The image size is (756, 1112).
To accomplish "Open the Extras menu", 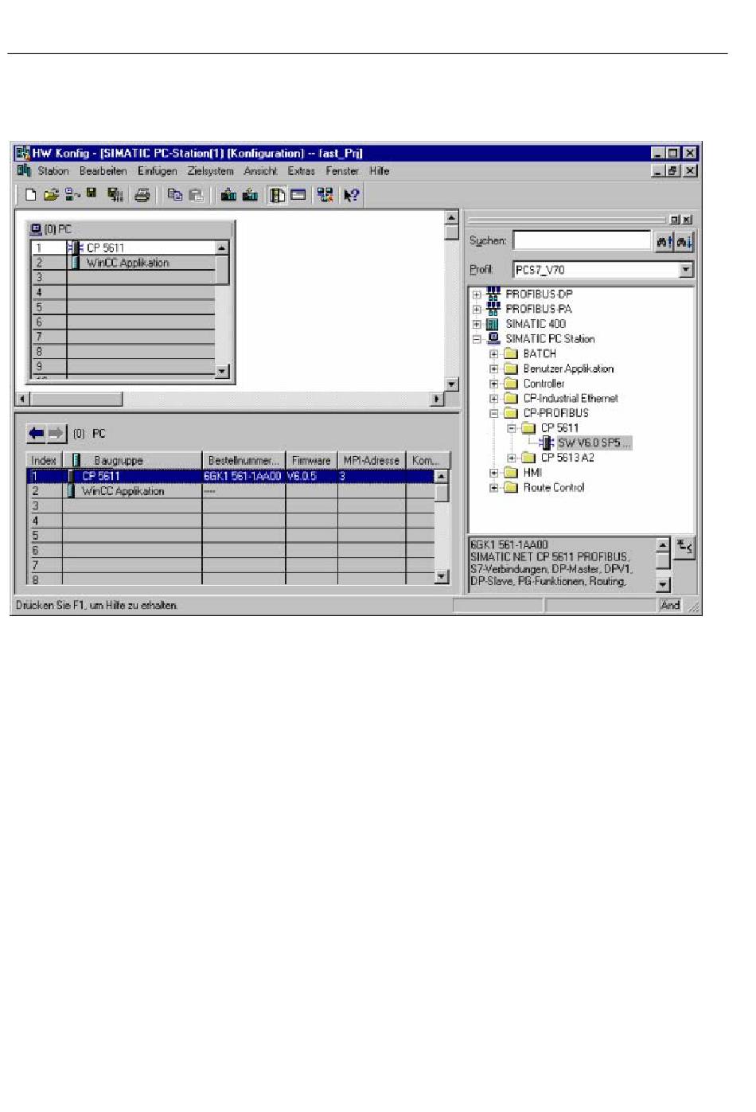I will [301, 171].
